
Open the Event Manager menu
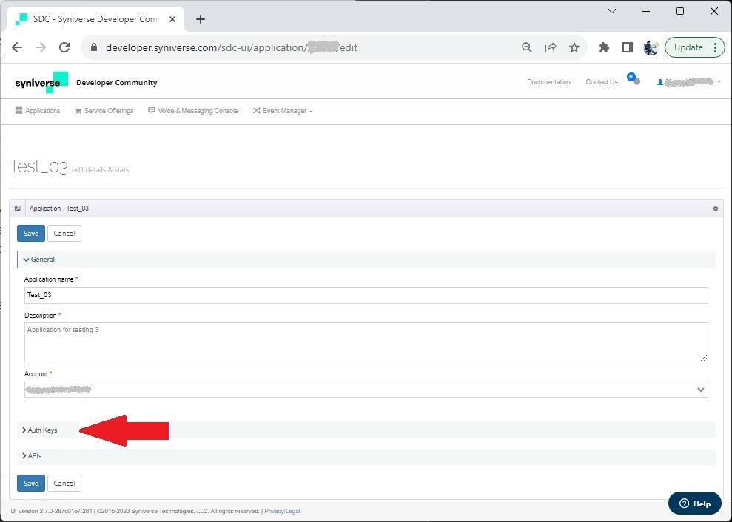point(283,111)
